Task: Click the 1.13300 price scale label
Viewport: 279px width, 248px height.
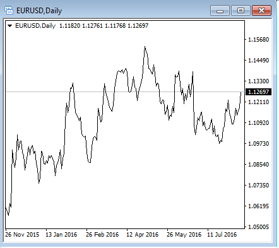Action: [259, 81]
